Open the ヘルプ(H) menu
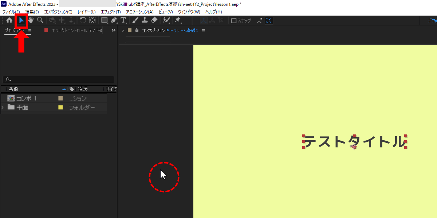Image resolution: width=437 pixels, height=218 pixels. [214, 12]
